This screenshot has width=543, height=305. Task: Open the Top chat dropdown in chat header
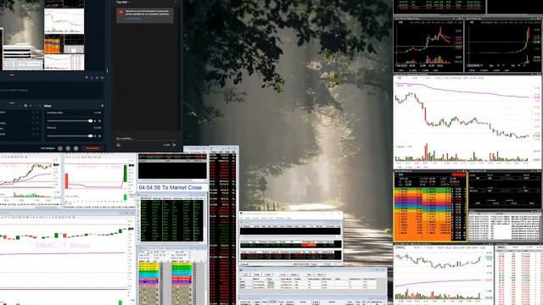pyautogui.click(x=123, y=2)
